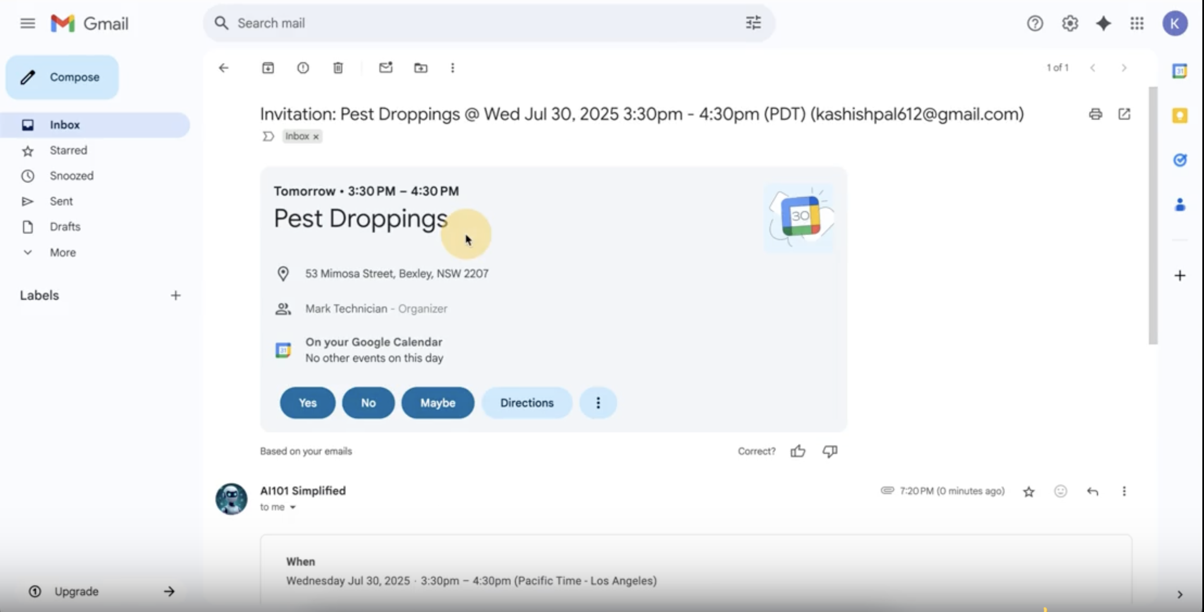Show search options filter icon
This screenshot has width=1204, height=612.
click(x=753, y=22)
